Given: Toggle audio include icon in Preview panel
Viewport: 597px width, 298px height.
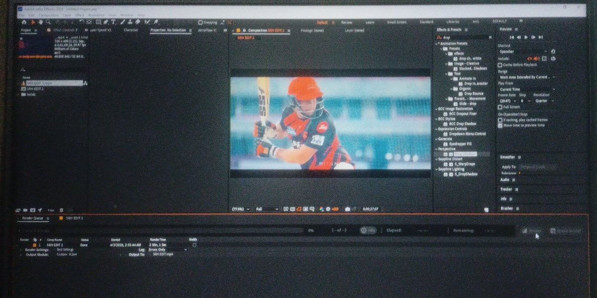Looking at the screenshot, I should point(536,58).
